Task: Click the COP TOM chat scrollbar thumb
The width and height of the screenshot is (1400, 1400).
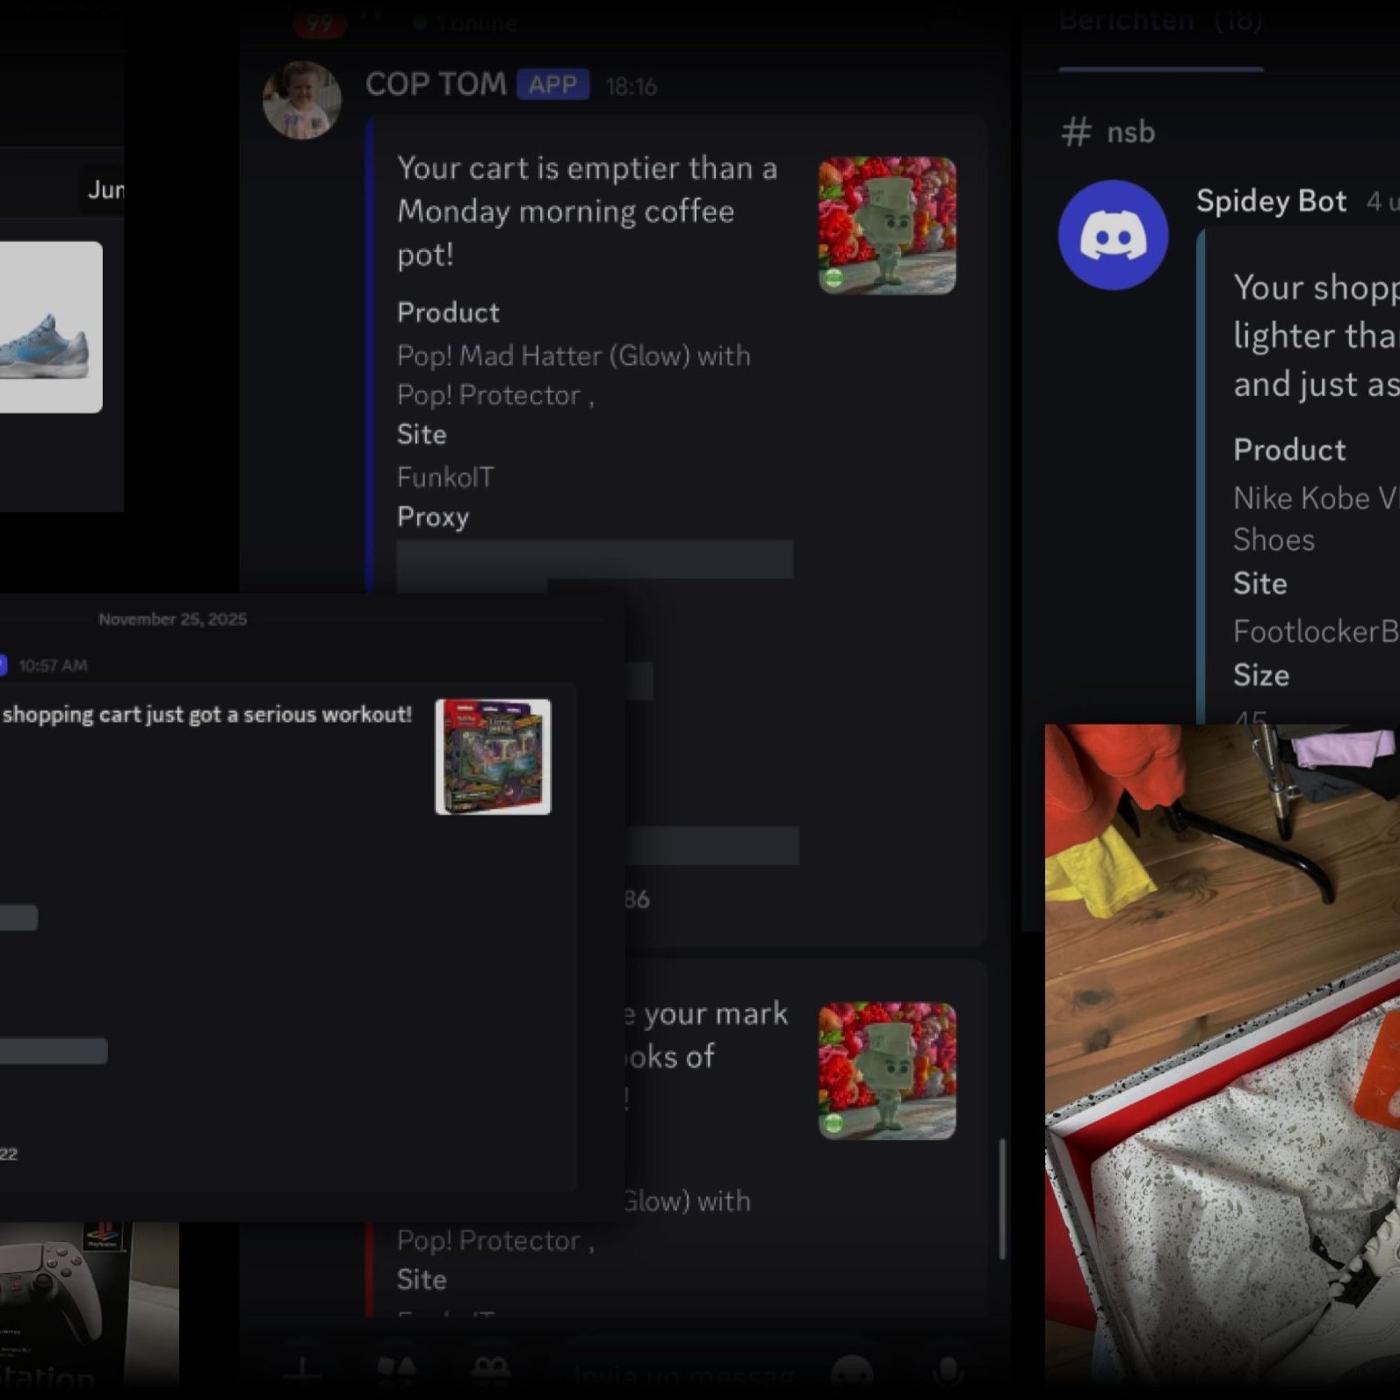Action: point(1001,1199)
